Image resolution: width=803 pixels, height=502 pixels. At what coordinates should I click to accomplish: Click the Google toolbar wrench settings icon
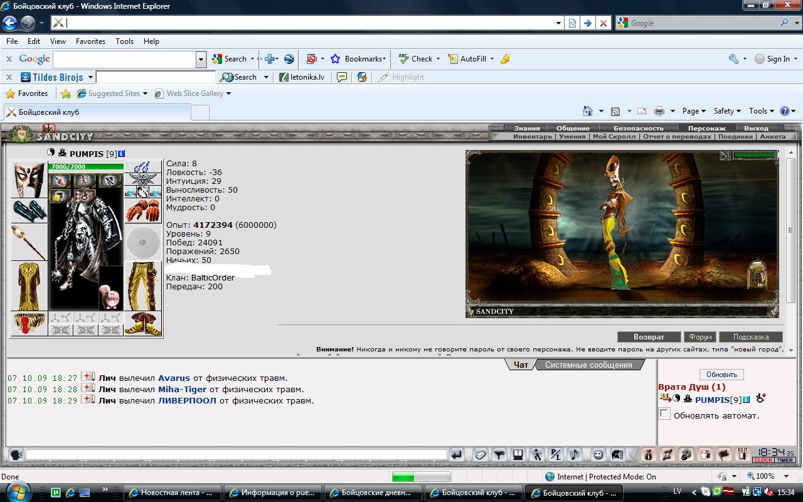pos(733,58)
